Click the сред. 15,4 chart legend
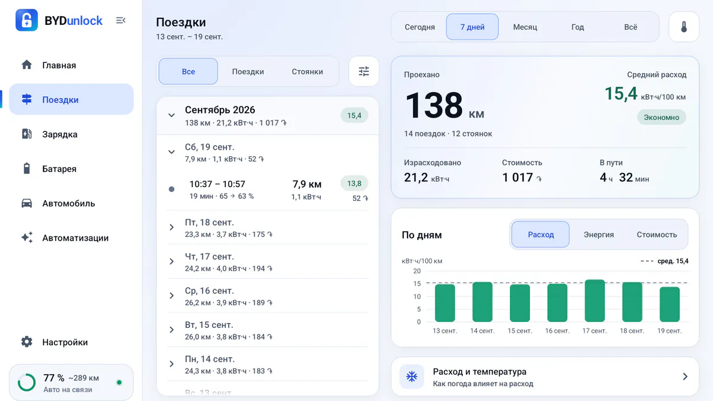The image size is (713, 401). (665, 261)
